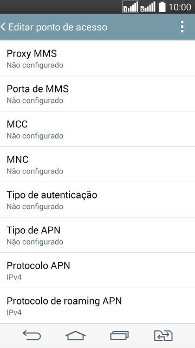
Task: Choose Tipo de autenticação option
Action: tap(97, 200)
